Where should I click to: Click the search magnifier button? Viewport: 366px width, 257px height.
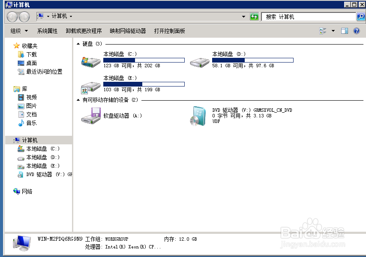click(x=361, y=17)
